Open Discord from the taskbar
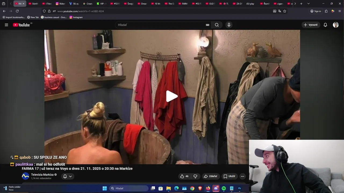Image resolution: width=344 pixels, height=193 pixels. 216,188
